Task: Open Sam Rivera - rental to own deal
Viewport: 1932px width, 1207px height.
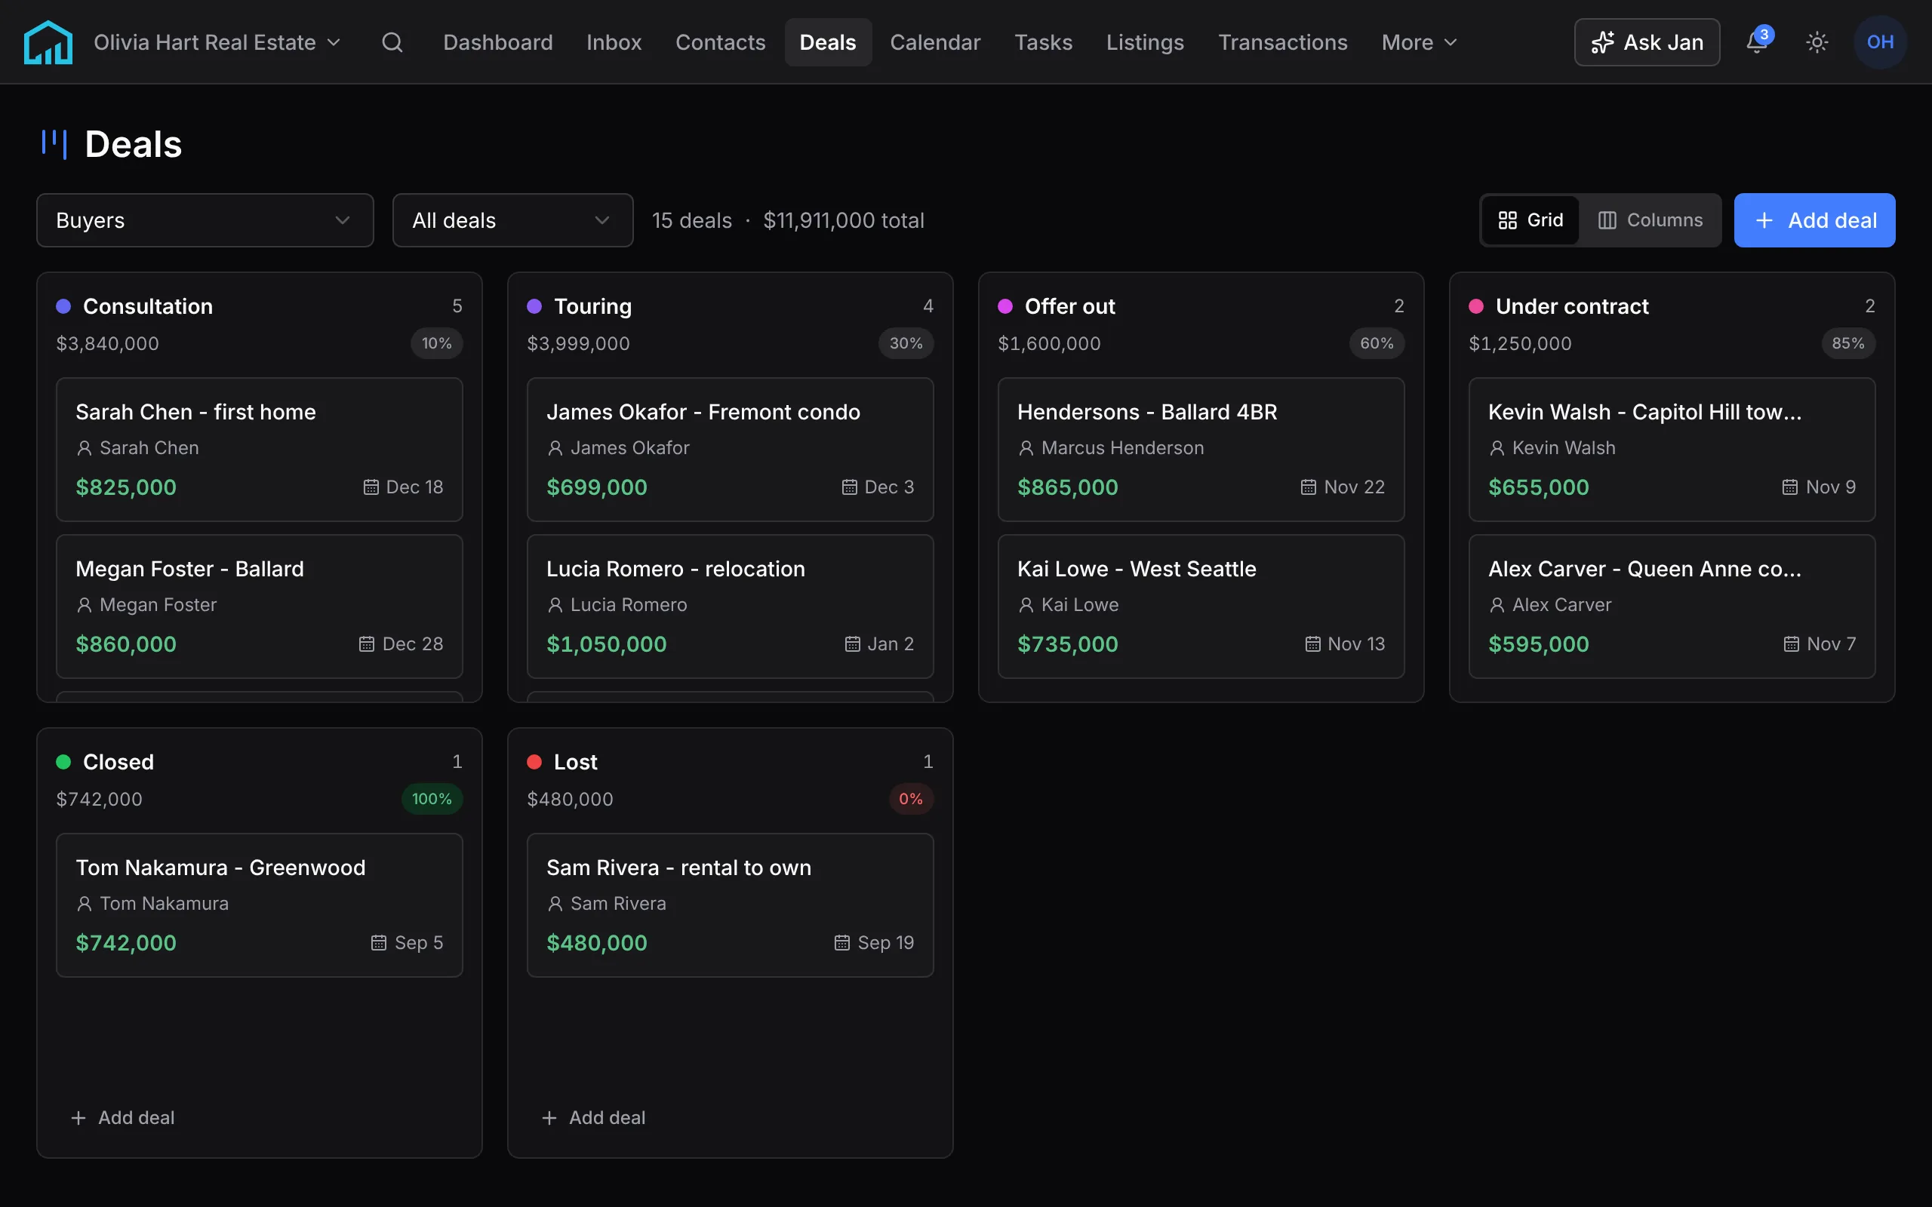Action: [731, 905]
